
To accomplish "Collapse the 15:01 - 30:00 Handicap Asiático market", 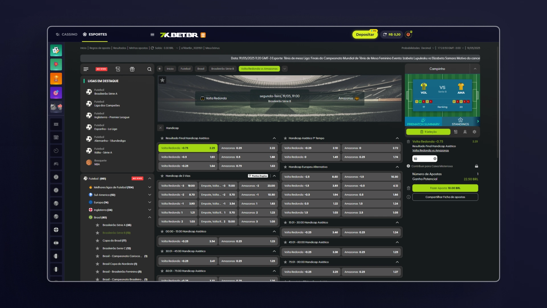I will point(397,222).
